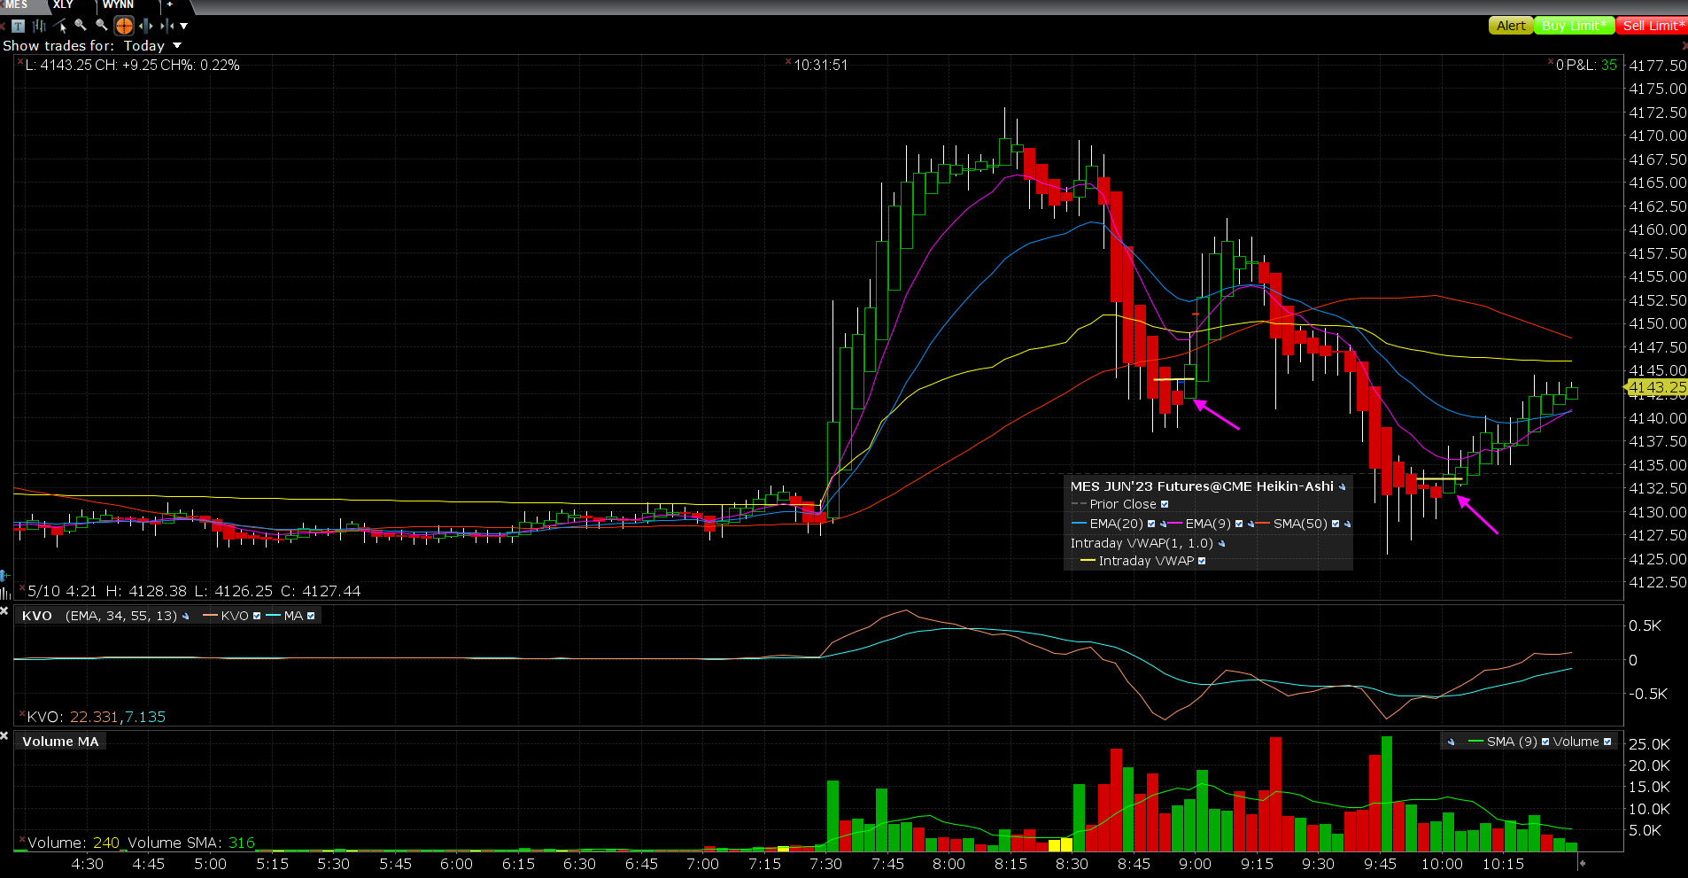The height and width of the screenshot is (878, 1688).
Task: Switch to the XLY tab
Action: pyautogui.click(x=63, y=5)
